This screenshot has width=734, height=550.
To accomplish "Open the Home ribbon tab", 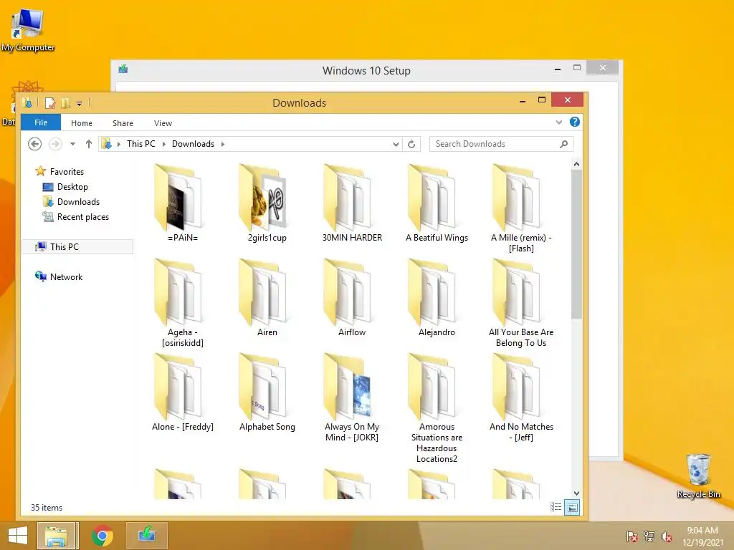I will (82, 123).
